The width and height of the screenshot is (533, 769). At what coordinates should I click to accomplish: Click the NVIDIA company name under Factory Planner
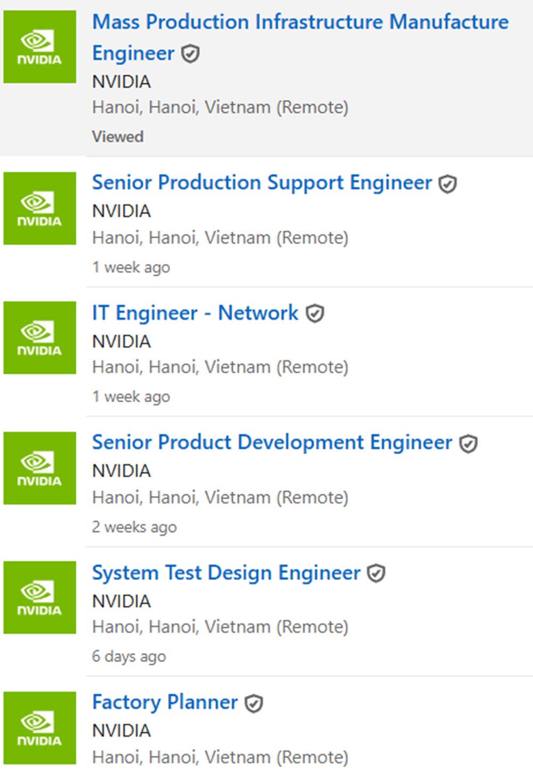point(122,731)
